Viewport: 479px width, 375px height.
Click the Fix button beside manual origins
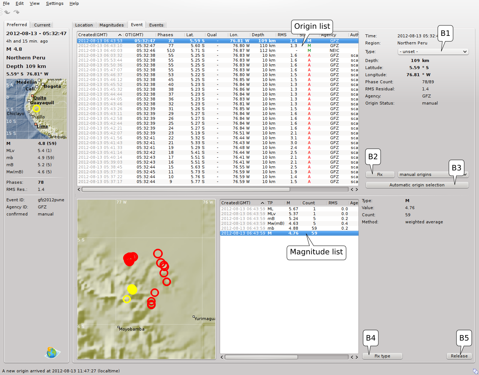coord(380,174)
